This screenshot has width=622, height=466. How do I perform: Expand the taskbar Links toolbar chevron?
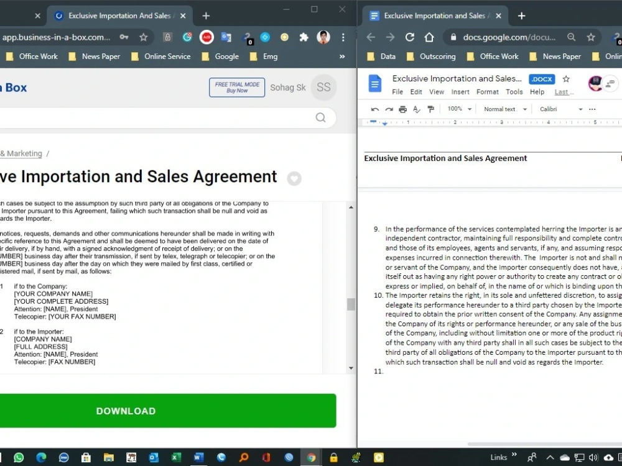[x=514, y=455]
